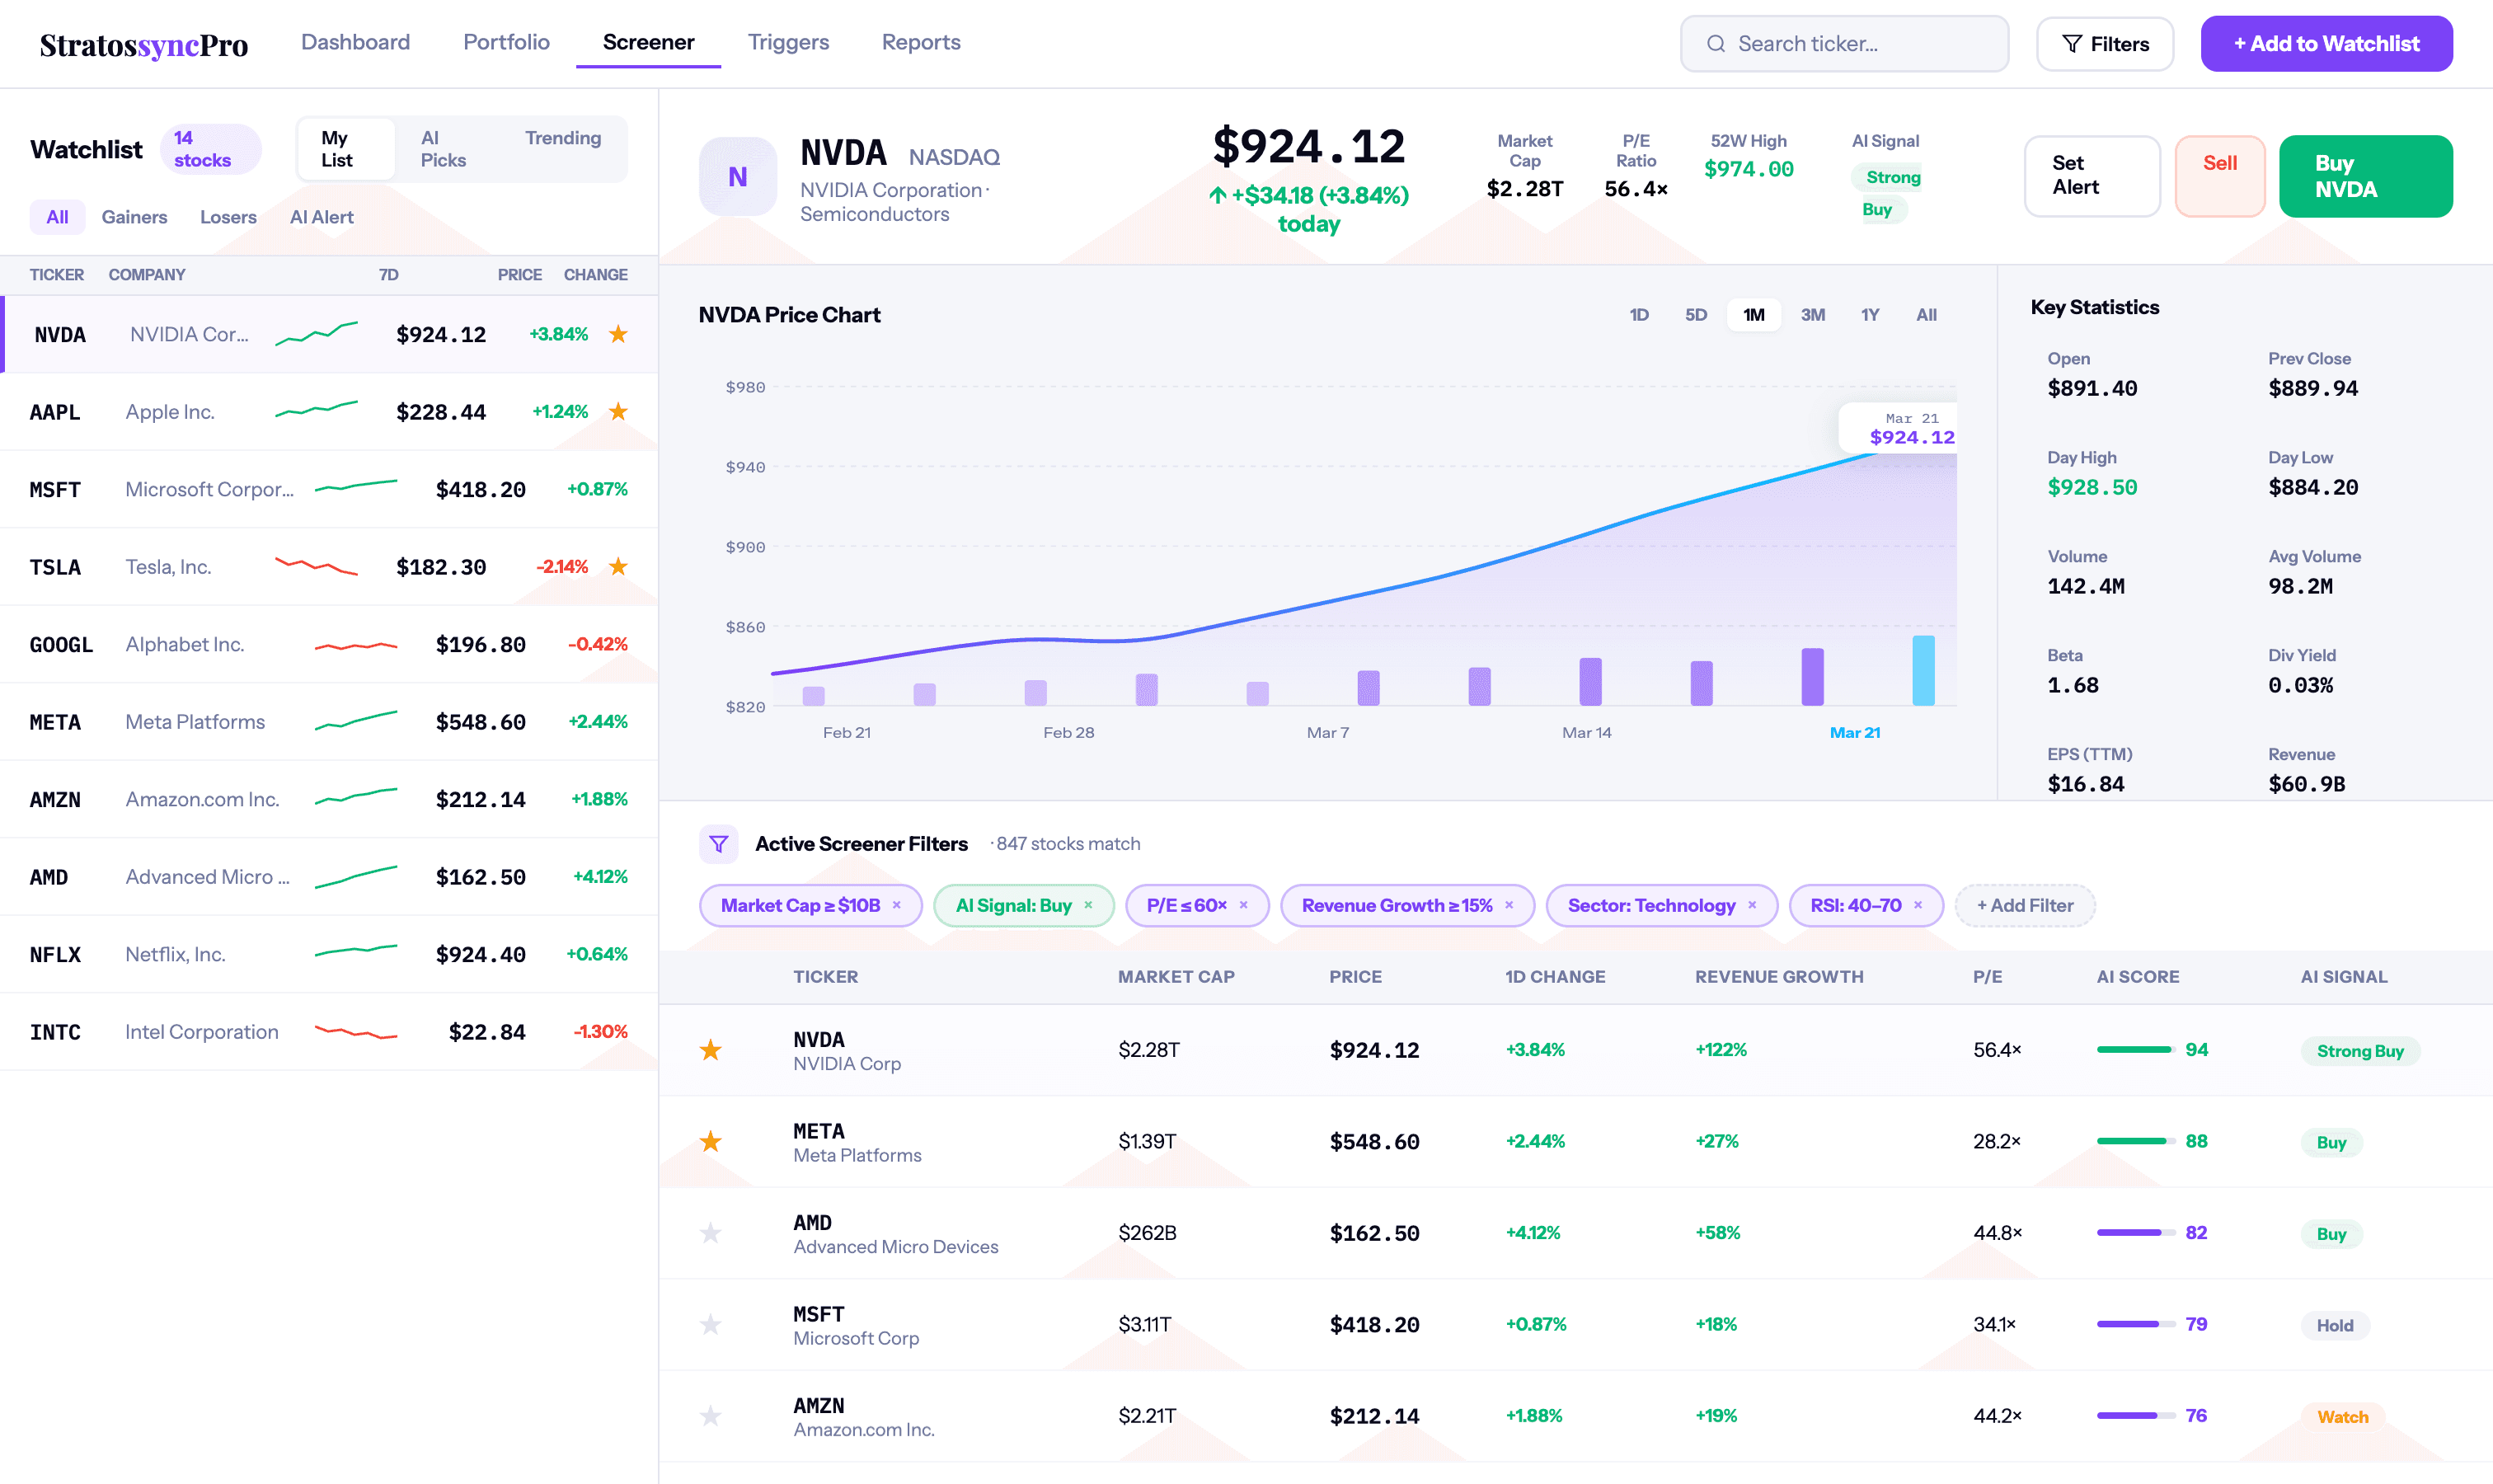This screenshot has height=1484, width=2493.
Task: Switch to the Triggers tab
Action: [788, 41]
